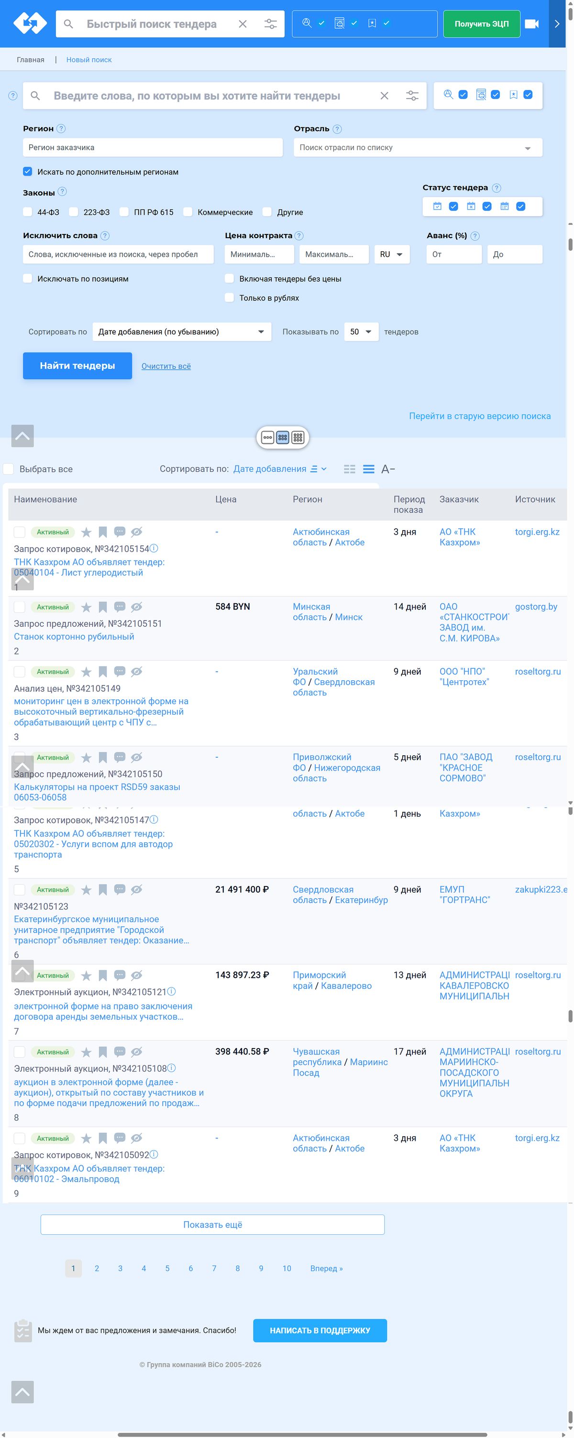Expand Сортировать по: Дате добавления above table
The height and width of the screenshot is (1438, 574).
279,469
